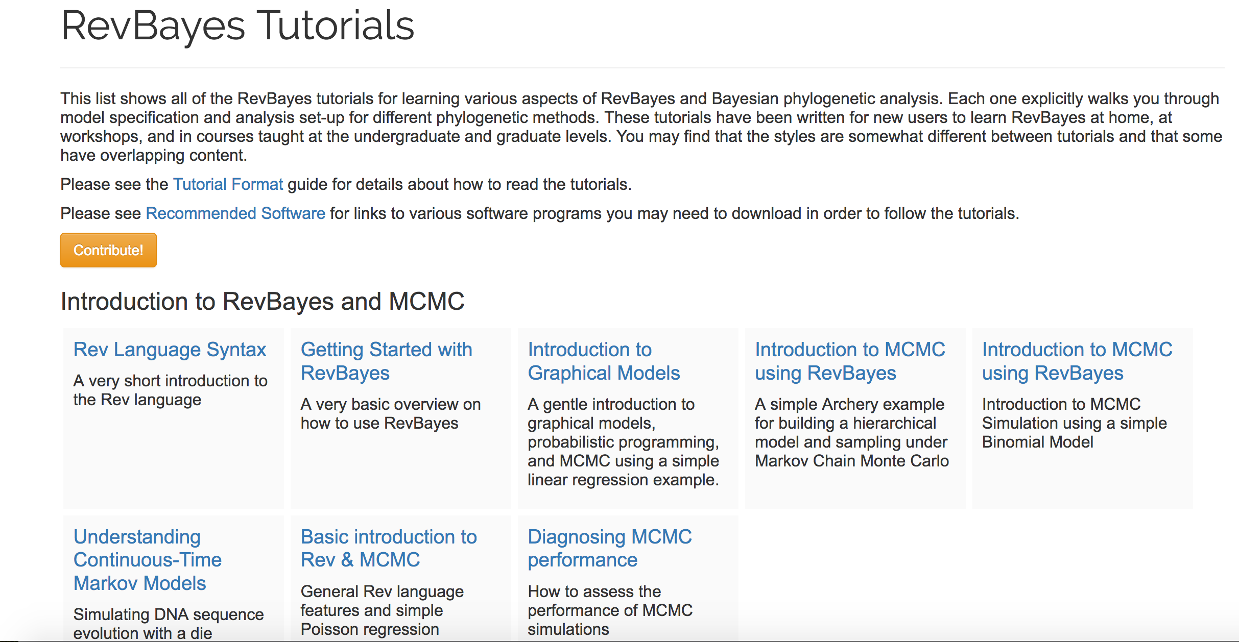View the Diagnosing MCMC performance tutorial
The image size is (1239, 642).
(x=609, y=548)
